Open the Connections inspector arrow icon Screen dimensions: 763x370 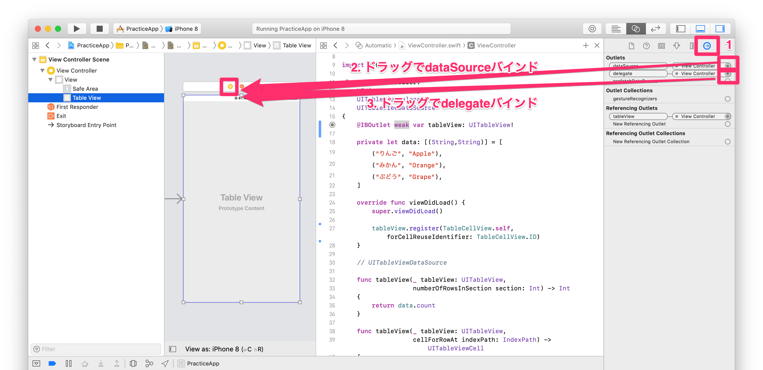click(x=707, y=46)
